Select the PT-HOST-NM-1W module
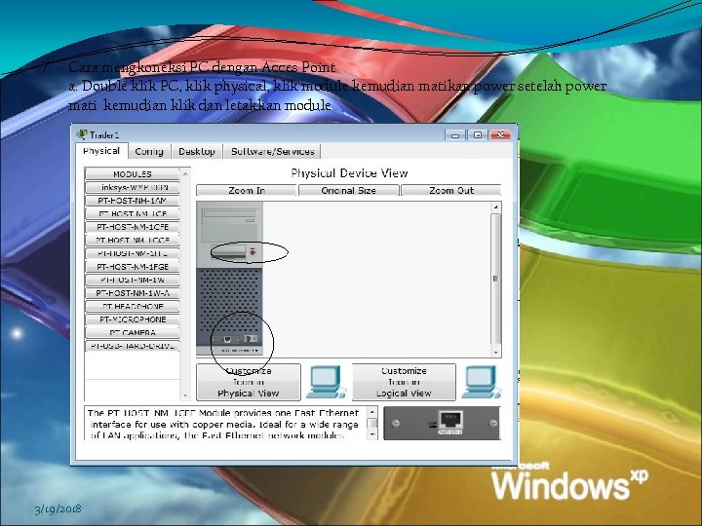This screenshot has height=526, width=702. coord(132,280)
